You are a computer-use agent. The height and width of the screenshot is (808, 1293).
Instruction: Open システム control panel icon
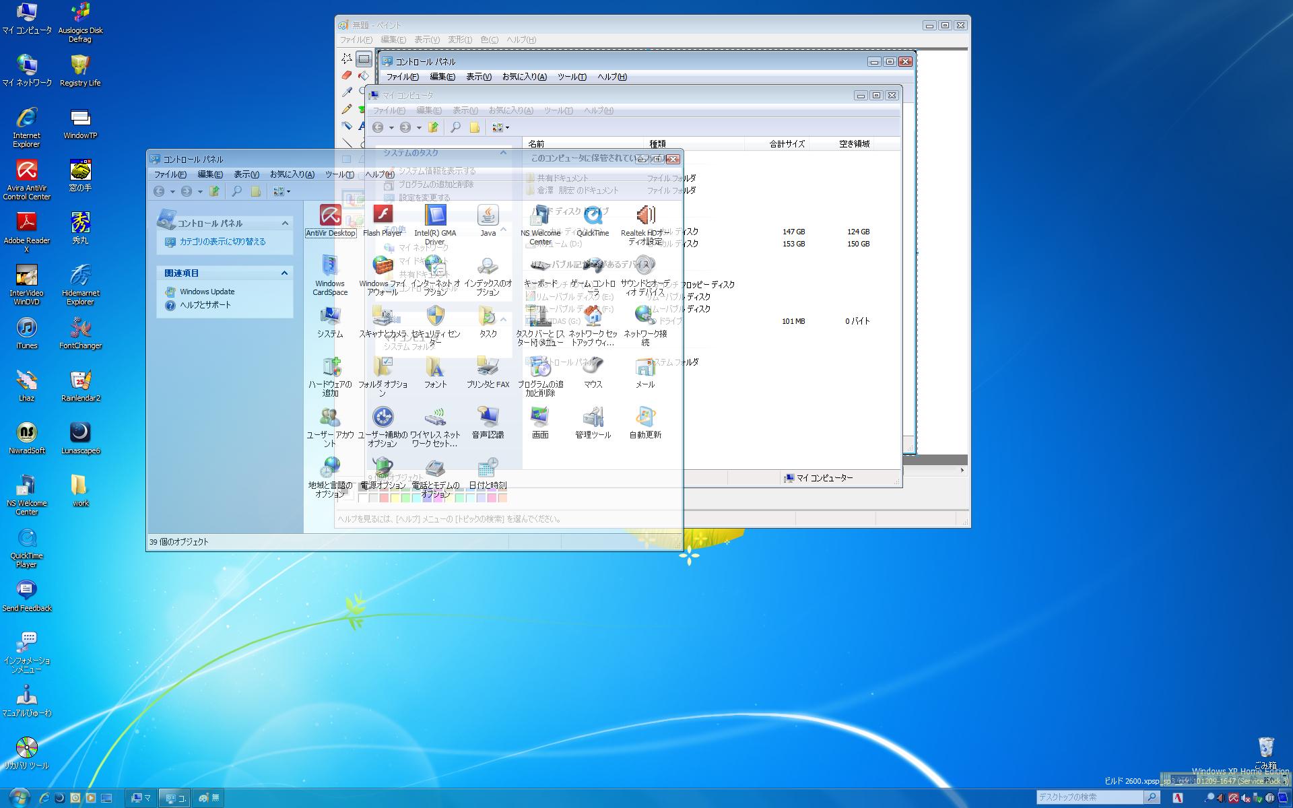click(330, 322)
